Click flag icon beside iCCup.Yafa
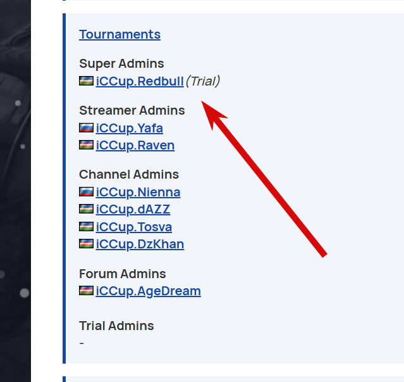The image size is (404, 382). pyautogui.click(x=86, y=128)
